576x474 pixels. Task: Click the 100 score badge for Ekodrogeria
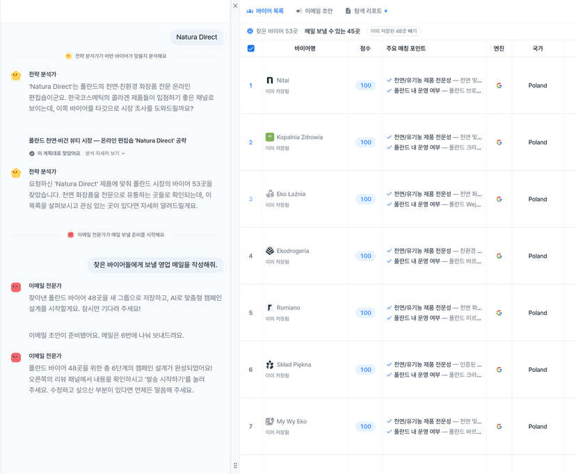click(x=365, y=256)
